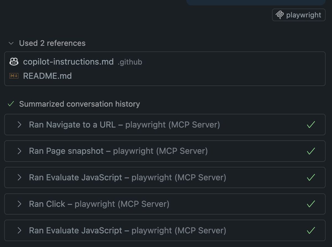Expand the Ran Click tool row

pyautogui.click(x=19, y=204)
